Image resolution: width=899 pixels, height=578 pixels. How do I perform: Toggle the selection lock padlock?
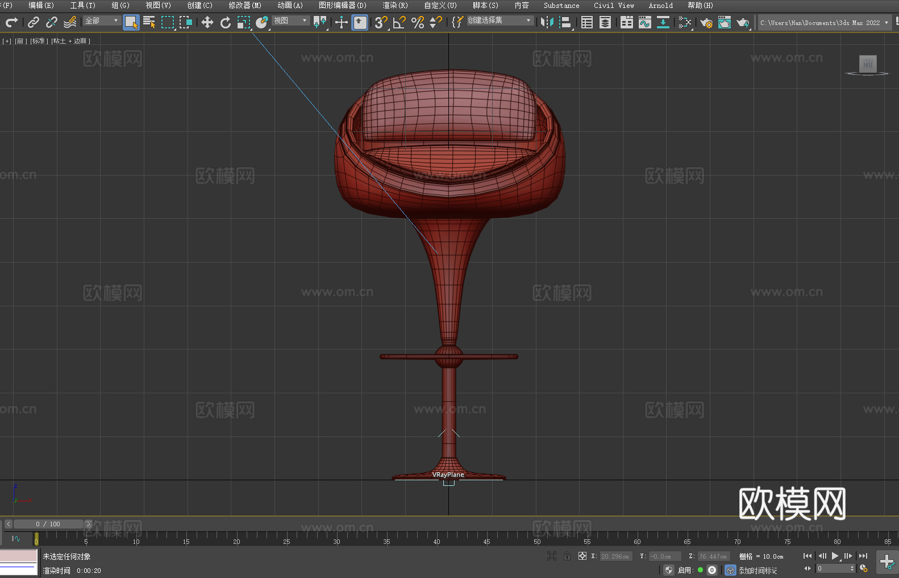pos(567,556)
